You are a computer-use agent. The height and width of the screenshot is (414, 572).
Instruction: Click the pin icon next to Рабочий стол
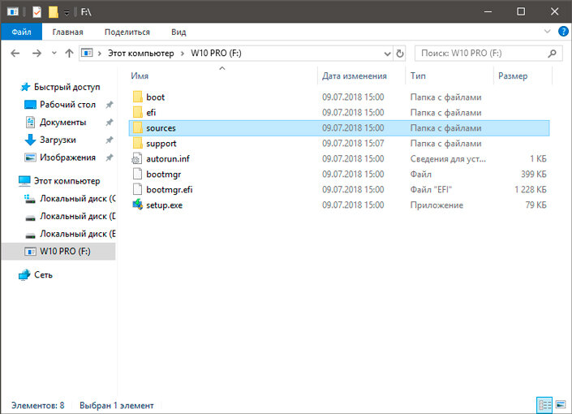pyautogui.click(x=109, y=105)
